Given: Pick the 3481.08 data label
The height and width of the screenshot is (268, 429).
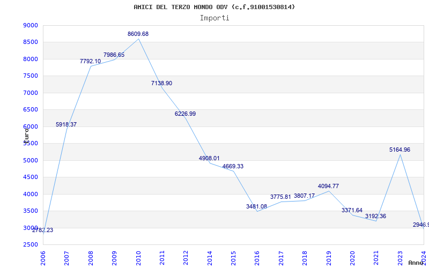Looking at the screenshot, I should [x=256, y=207].
